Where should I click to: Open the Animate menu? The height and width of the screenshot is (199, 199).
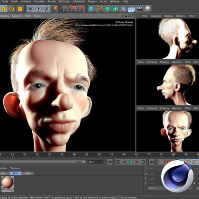[x=26, y=1]
